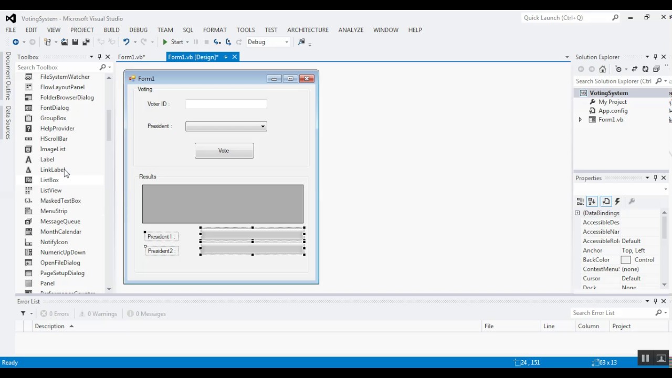Open the document tabs overflow dropdown
This screenshot has width=672, height=378.
click(567, 57)
